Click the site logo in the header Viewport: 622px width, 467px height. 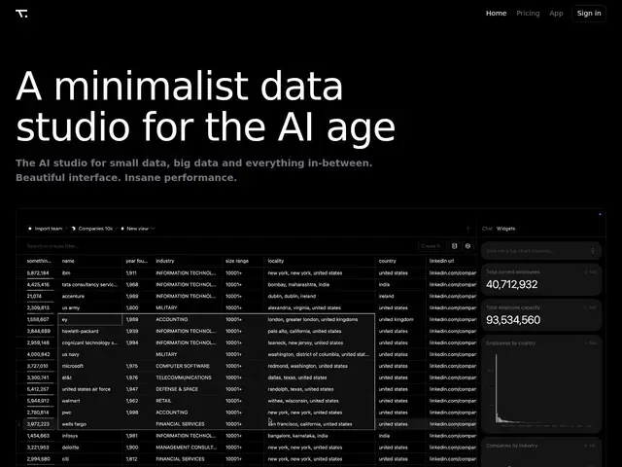(x=21, y=14)
